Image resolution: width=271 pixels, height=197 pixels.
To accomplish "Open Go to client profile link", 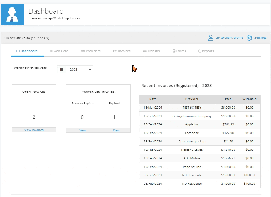I will click(x=229, y=38).
